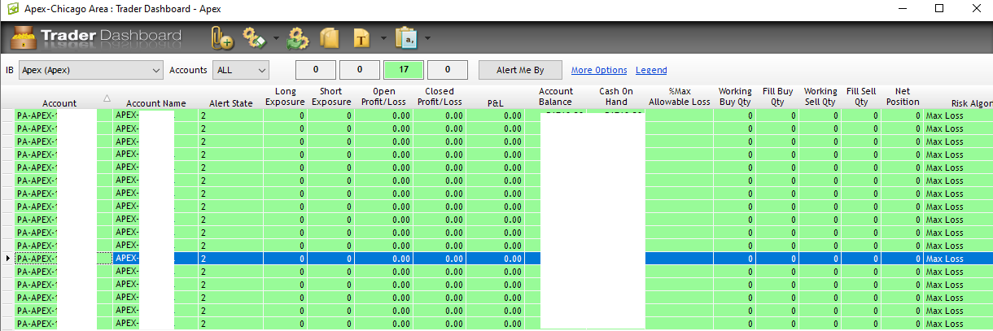Open dropdown arrow beside clipboard icon
Screen dimensions: 993x331
pyautogui.click(x=427, y=38)
